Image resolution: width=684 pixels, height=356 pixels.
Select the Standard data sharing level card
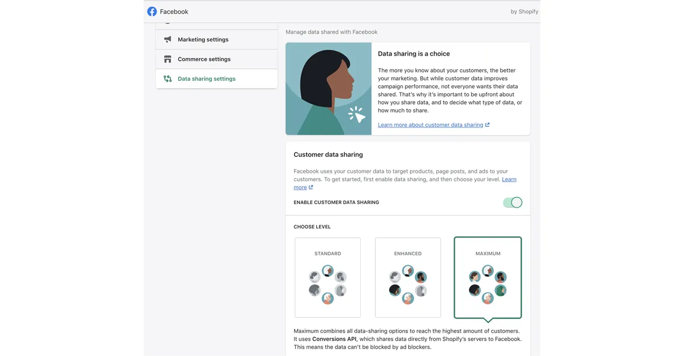[x=327, y=278]
